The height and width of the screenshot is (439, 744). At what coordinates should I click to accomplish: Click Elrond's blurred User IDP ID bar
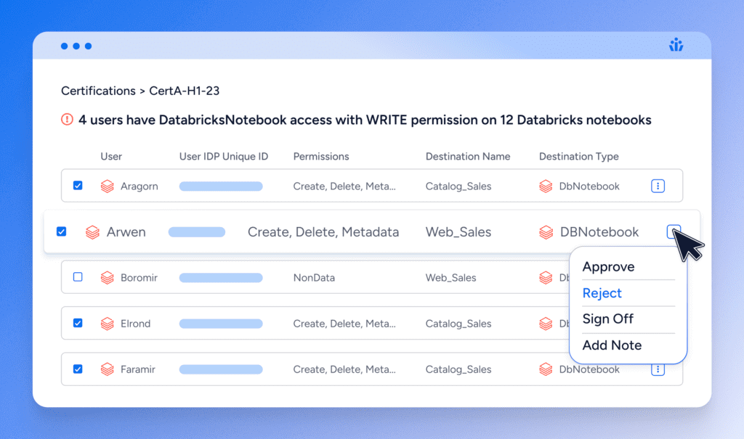(x=220, y=324)
